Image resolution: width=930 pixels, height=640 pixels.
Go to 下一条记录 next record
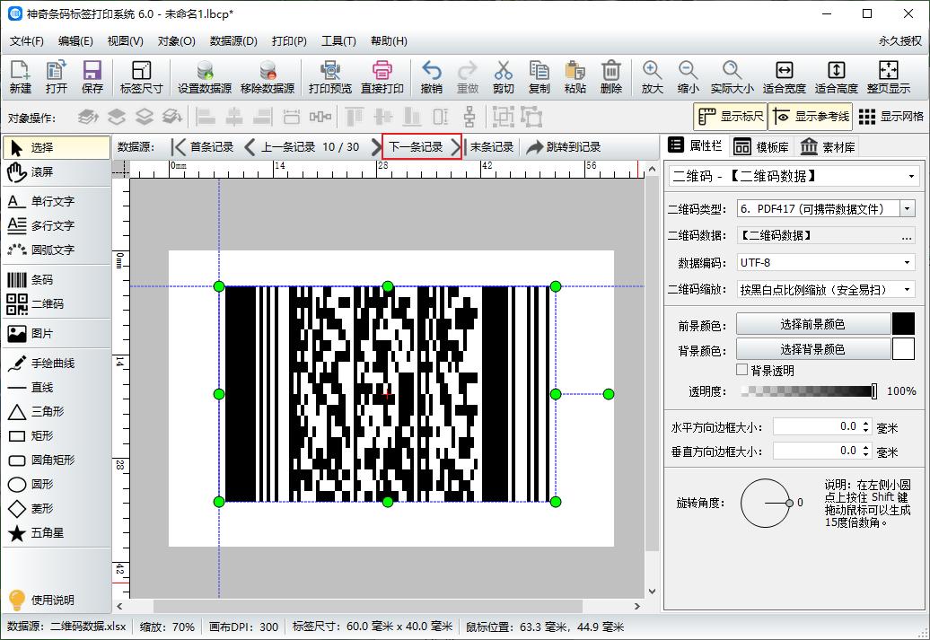coord(421,147)
